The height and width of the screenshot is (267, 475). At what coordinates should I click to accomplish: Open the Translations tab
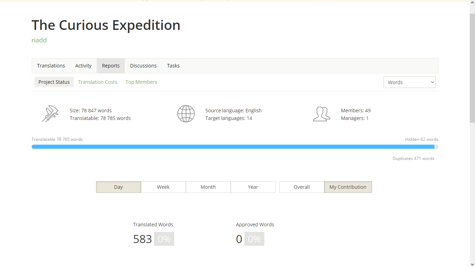pyautogui.click(x=51, y=66)
